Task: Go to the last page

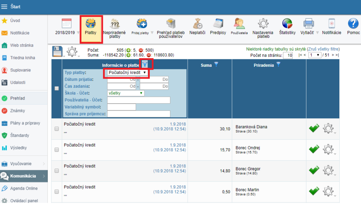Action: (x=337, y=55)
